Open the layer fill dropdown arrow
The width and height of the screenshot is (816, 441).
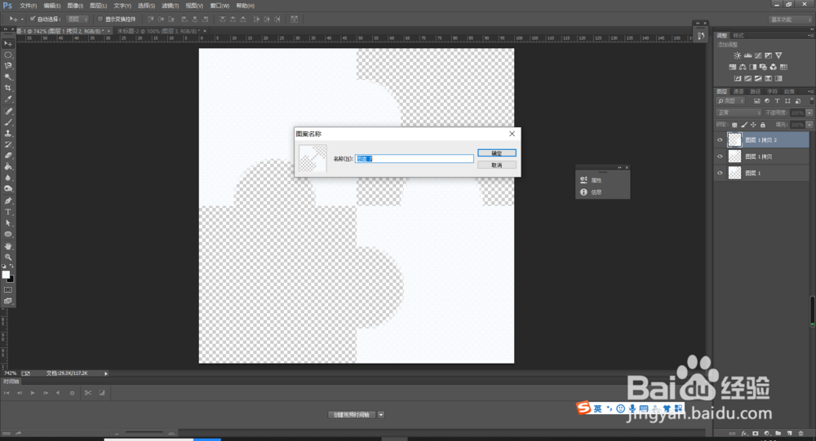point(809,125)
